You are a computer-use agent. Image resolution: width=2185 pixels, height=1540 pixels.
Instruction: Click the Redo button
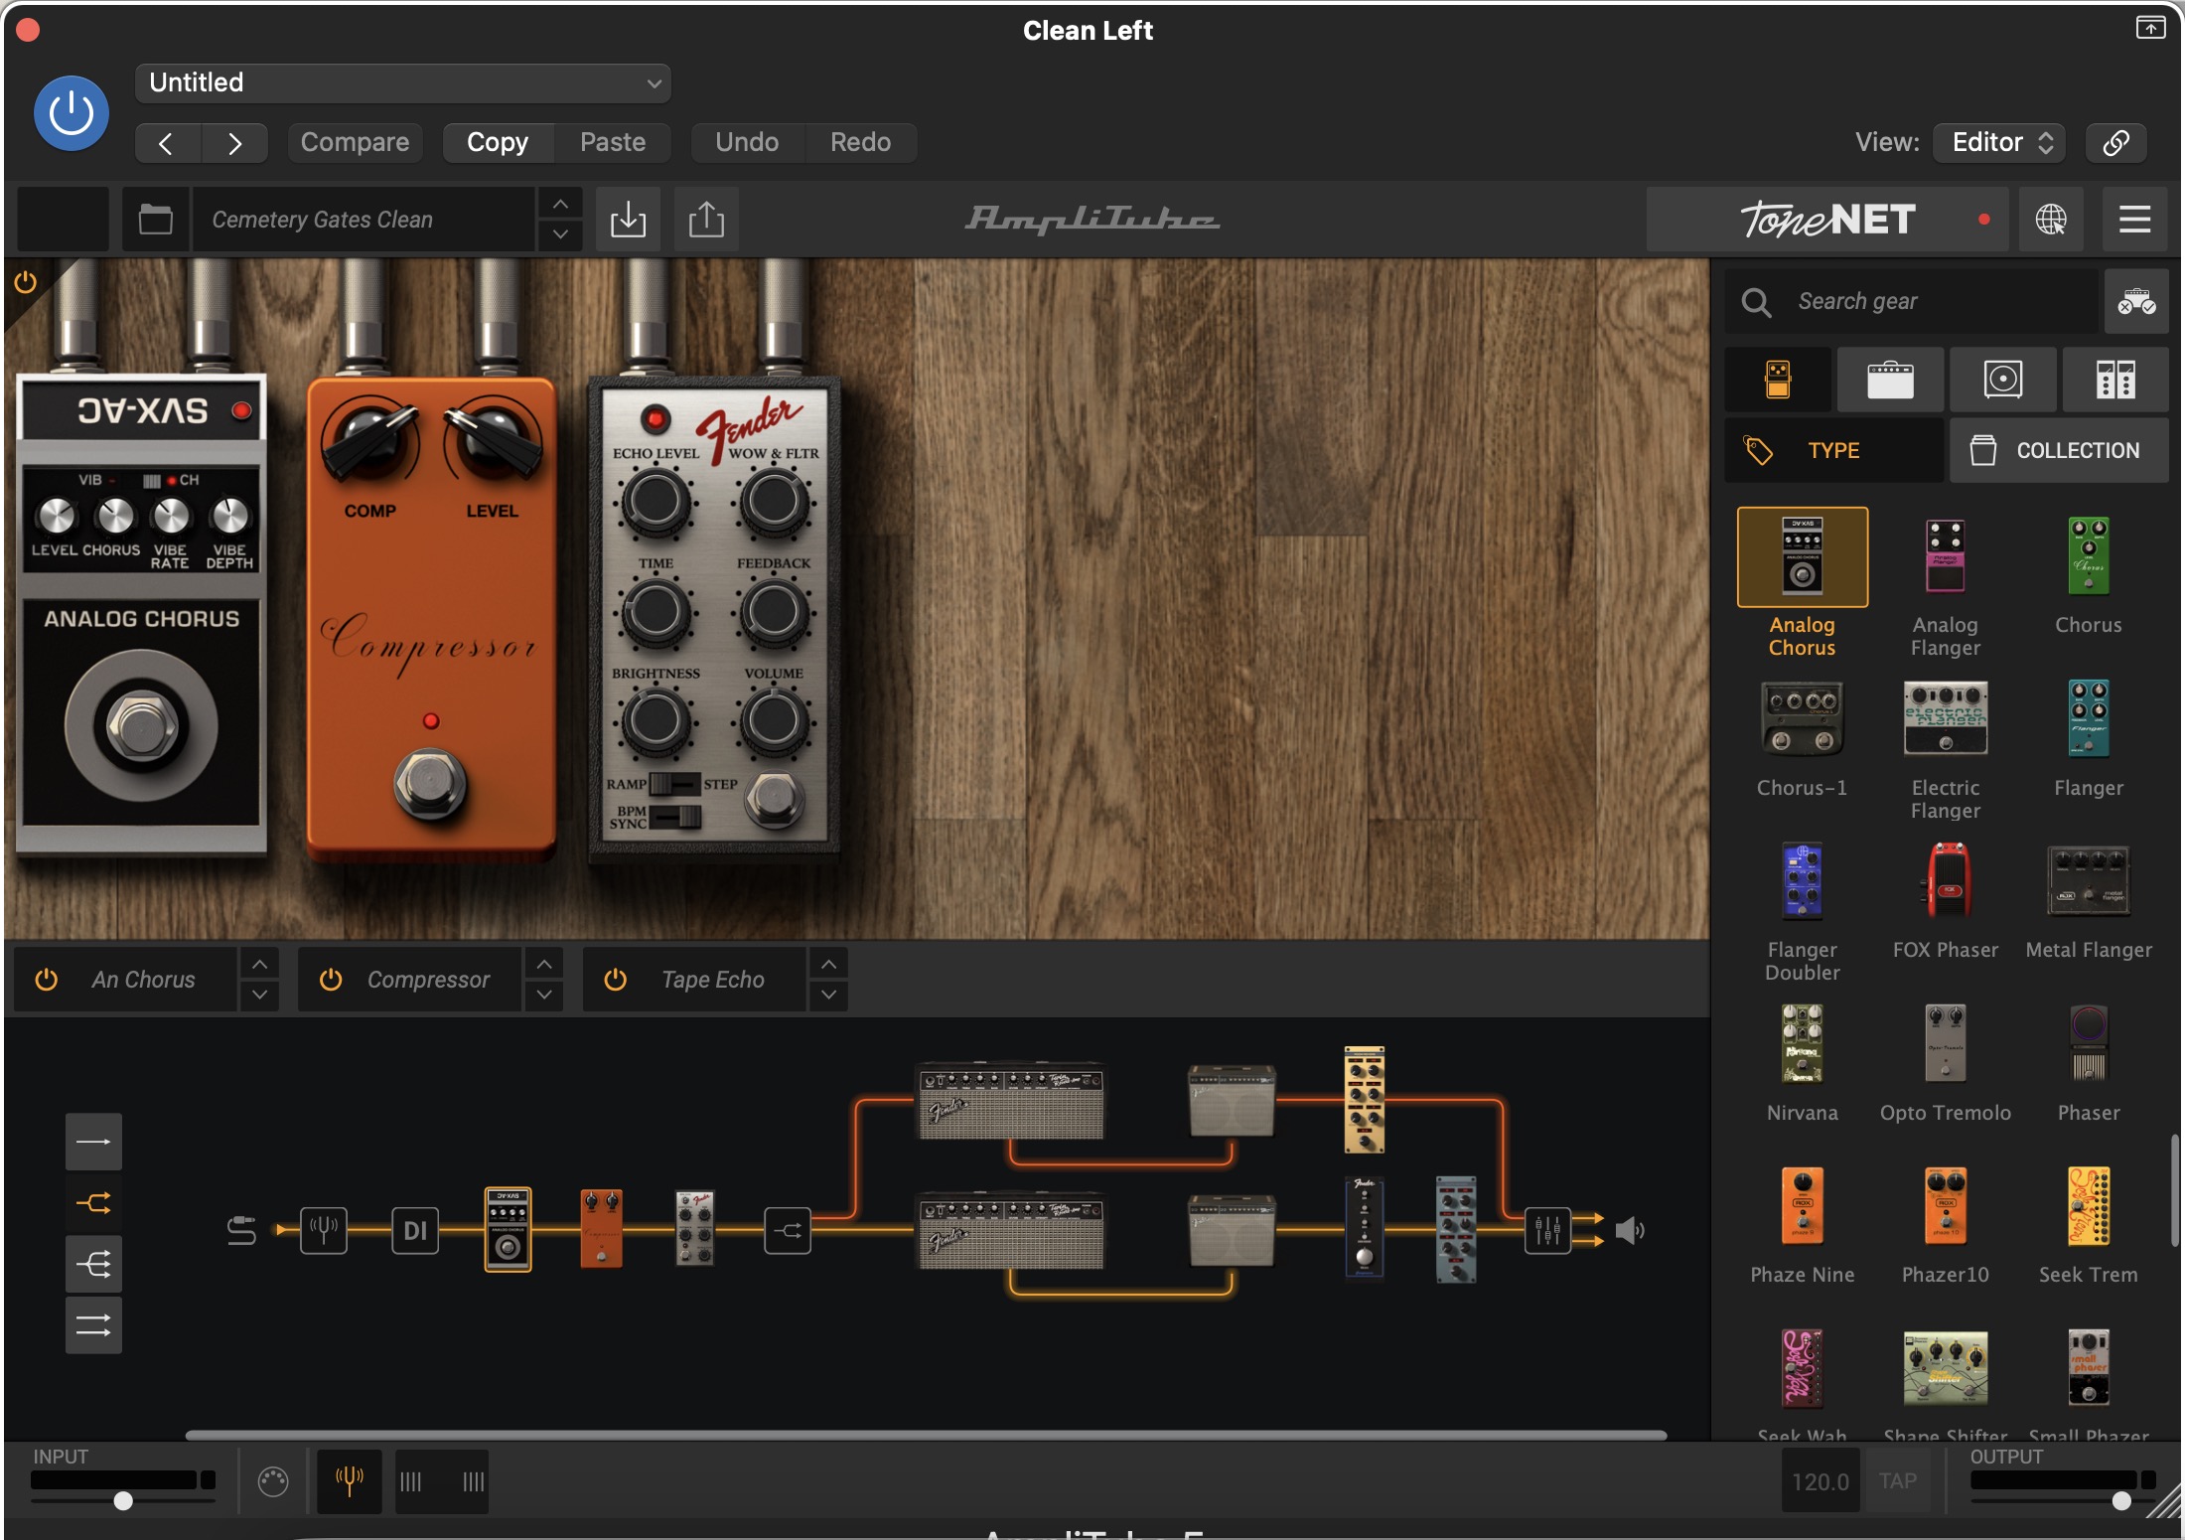click(x=860, y=143)
